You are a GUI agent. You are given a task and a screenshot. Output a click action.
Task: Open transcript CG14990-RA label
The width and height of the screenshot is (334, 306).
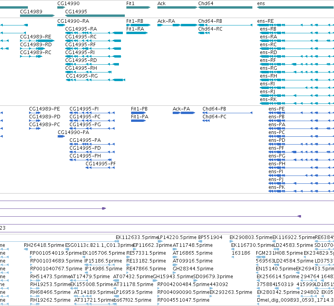click(x=73, y=21)
